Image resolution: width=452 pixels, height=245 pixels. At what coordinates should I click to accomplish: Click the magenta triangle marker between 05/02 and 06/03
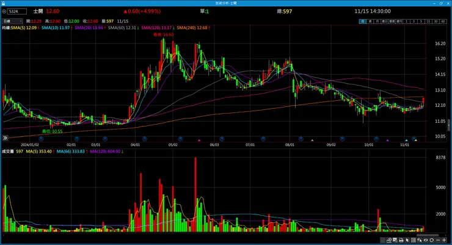199,141
